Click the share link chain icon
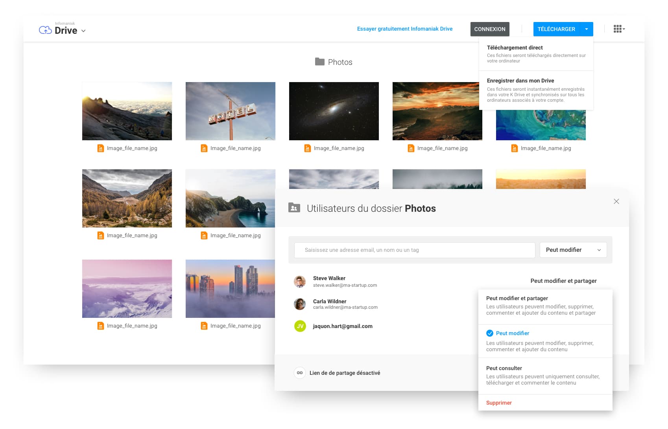Image resolution: width=668 pixels, height=429 pixels. click(x=300, y=373)
